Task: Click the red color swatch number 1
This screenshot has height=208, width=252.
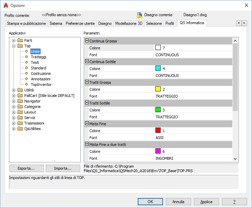Action: click(x=158, y=130)
